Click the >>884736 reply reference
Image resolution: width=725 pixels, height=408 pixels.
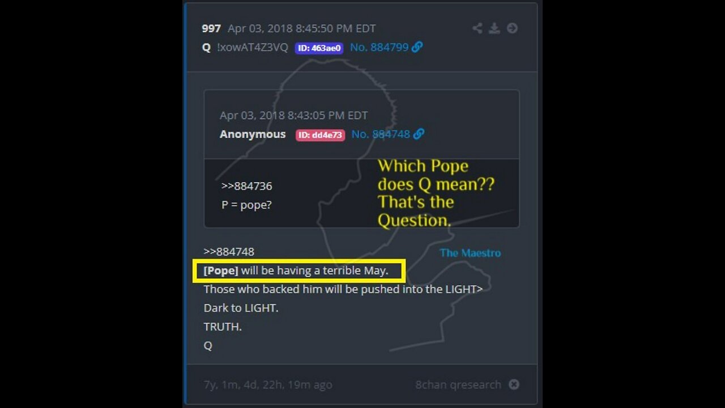247,186
